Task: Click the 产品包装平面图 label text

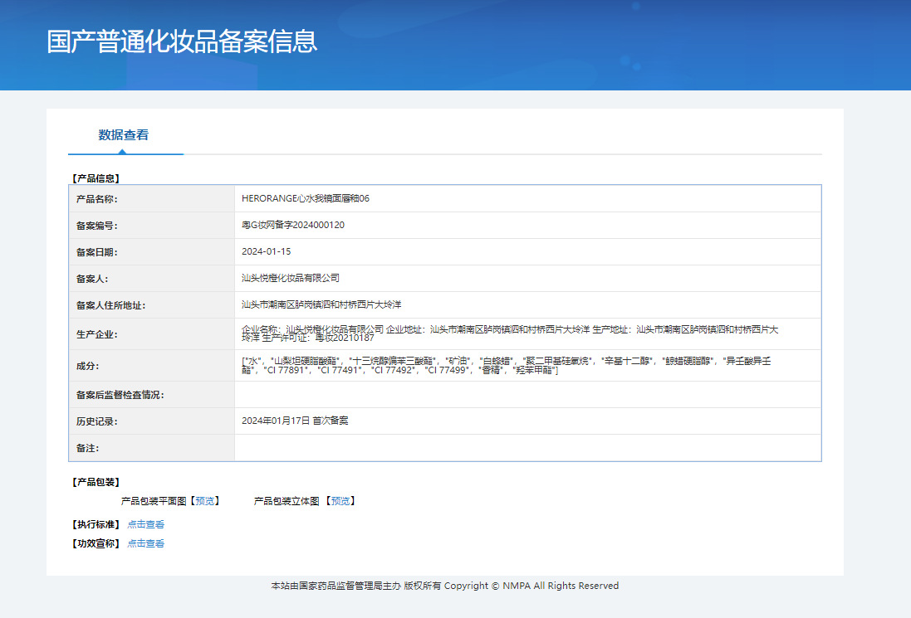Action: click(154, 501)
